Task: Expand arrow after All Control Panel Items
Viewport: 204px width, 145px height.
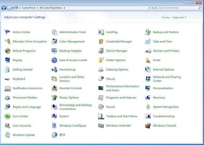Action: (x=64, y=8)
